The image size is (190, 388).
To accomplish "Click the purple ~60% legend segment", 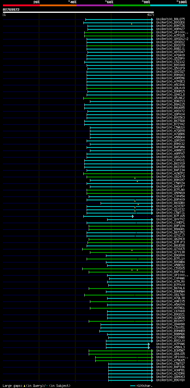I will tap(95, 5).
